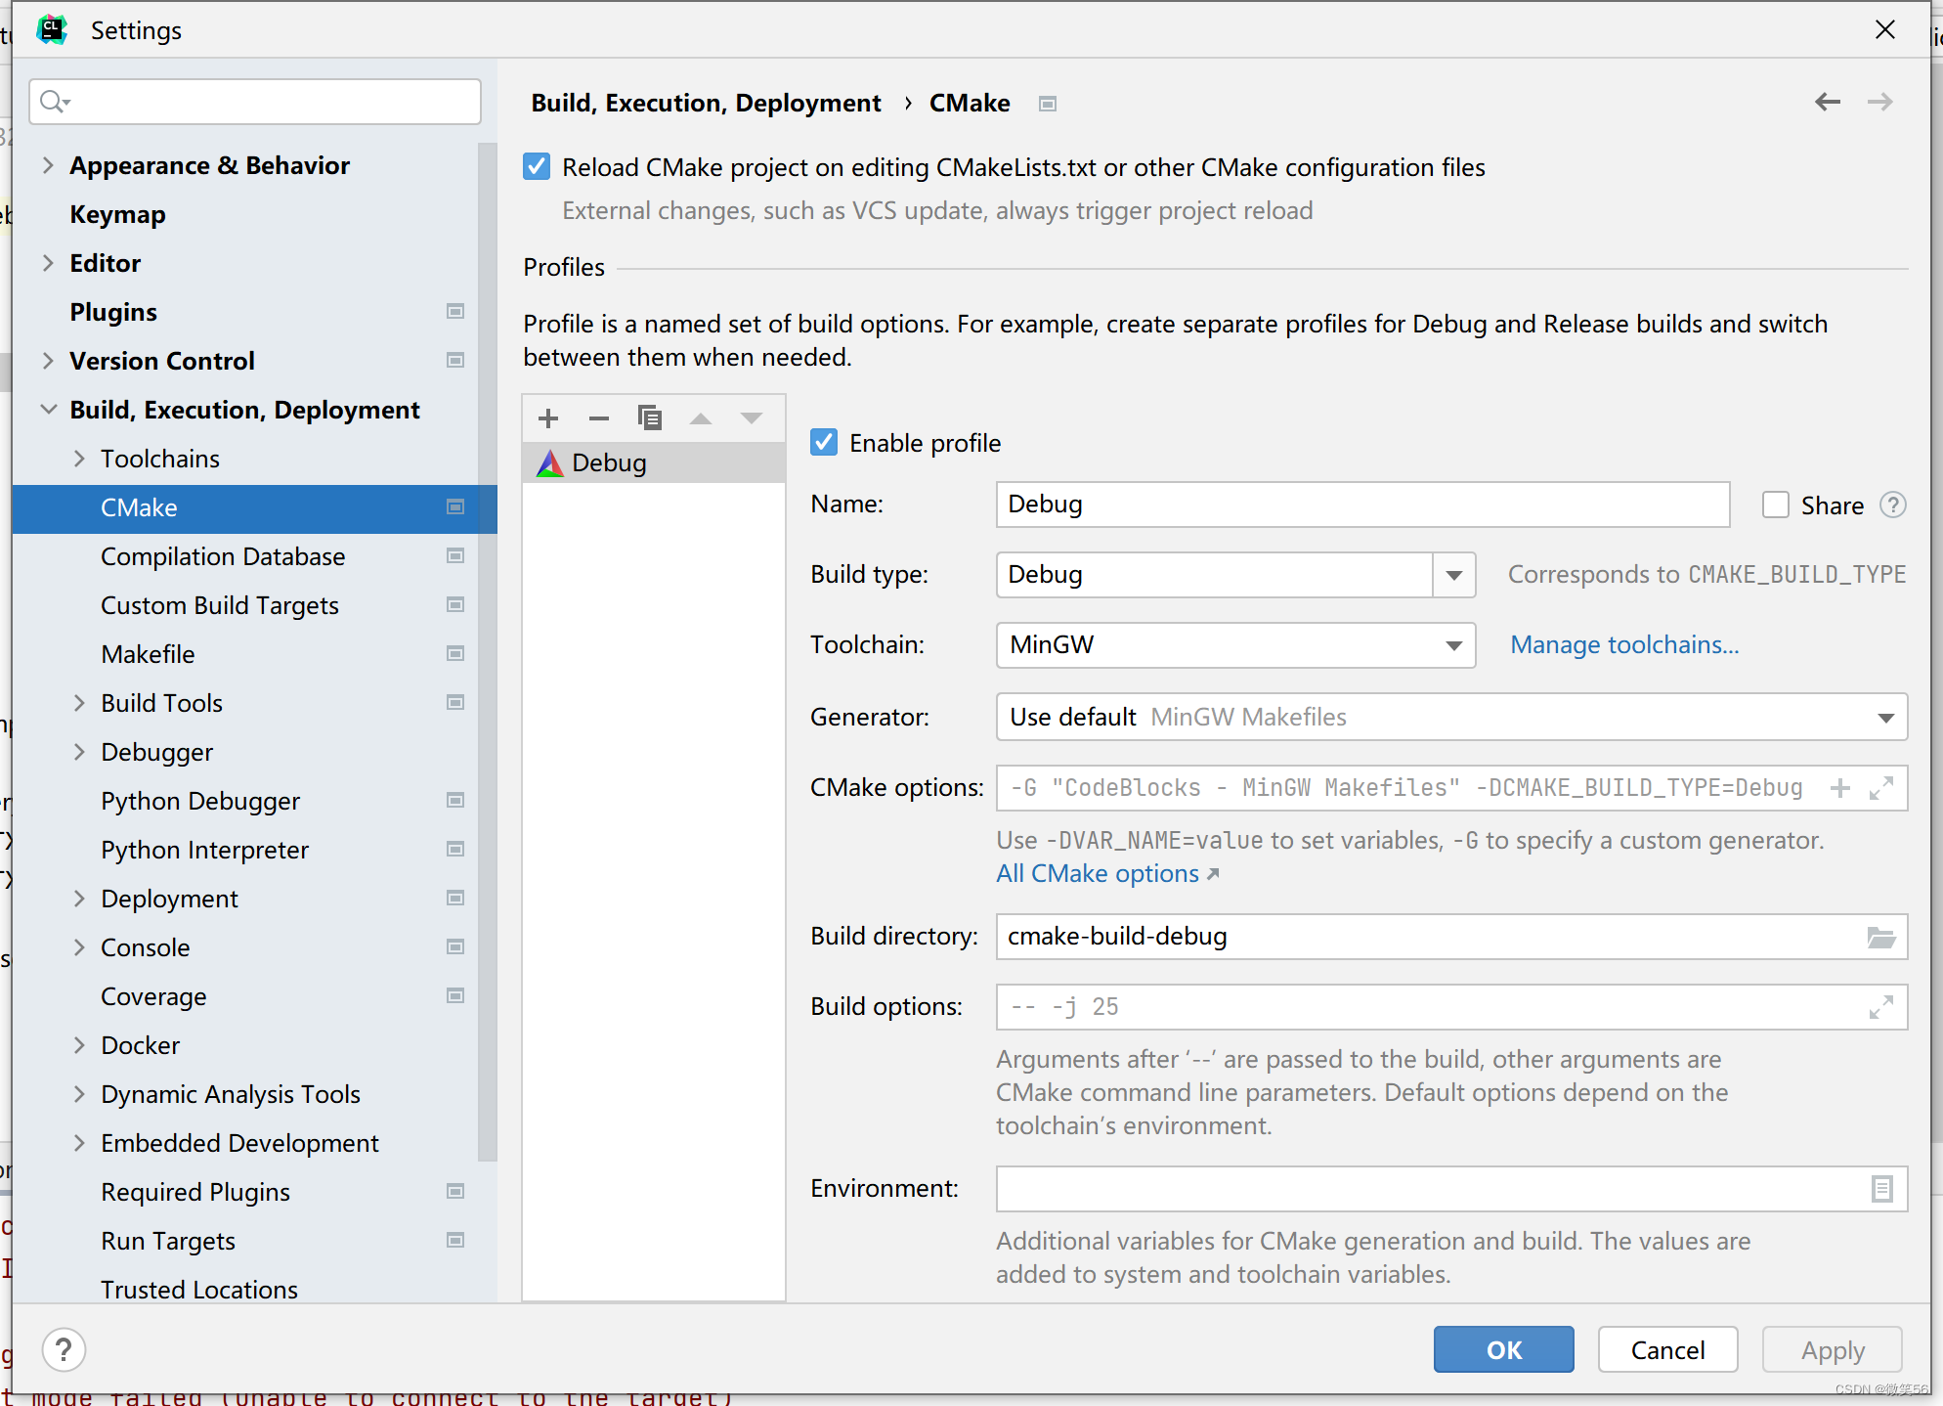Select Compilation Database in settings tree
1943x1406 pixels.
pos(223,556)
